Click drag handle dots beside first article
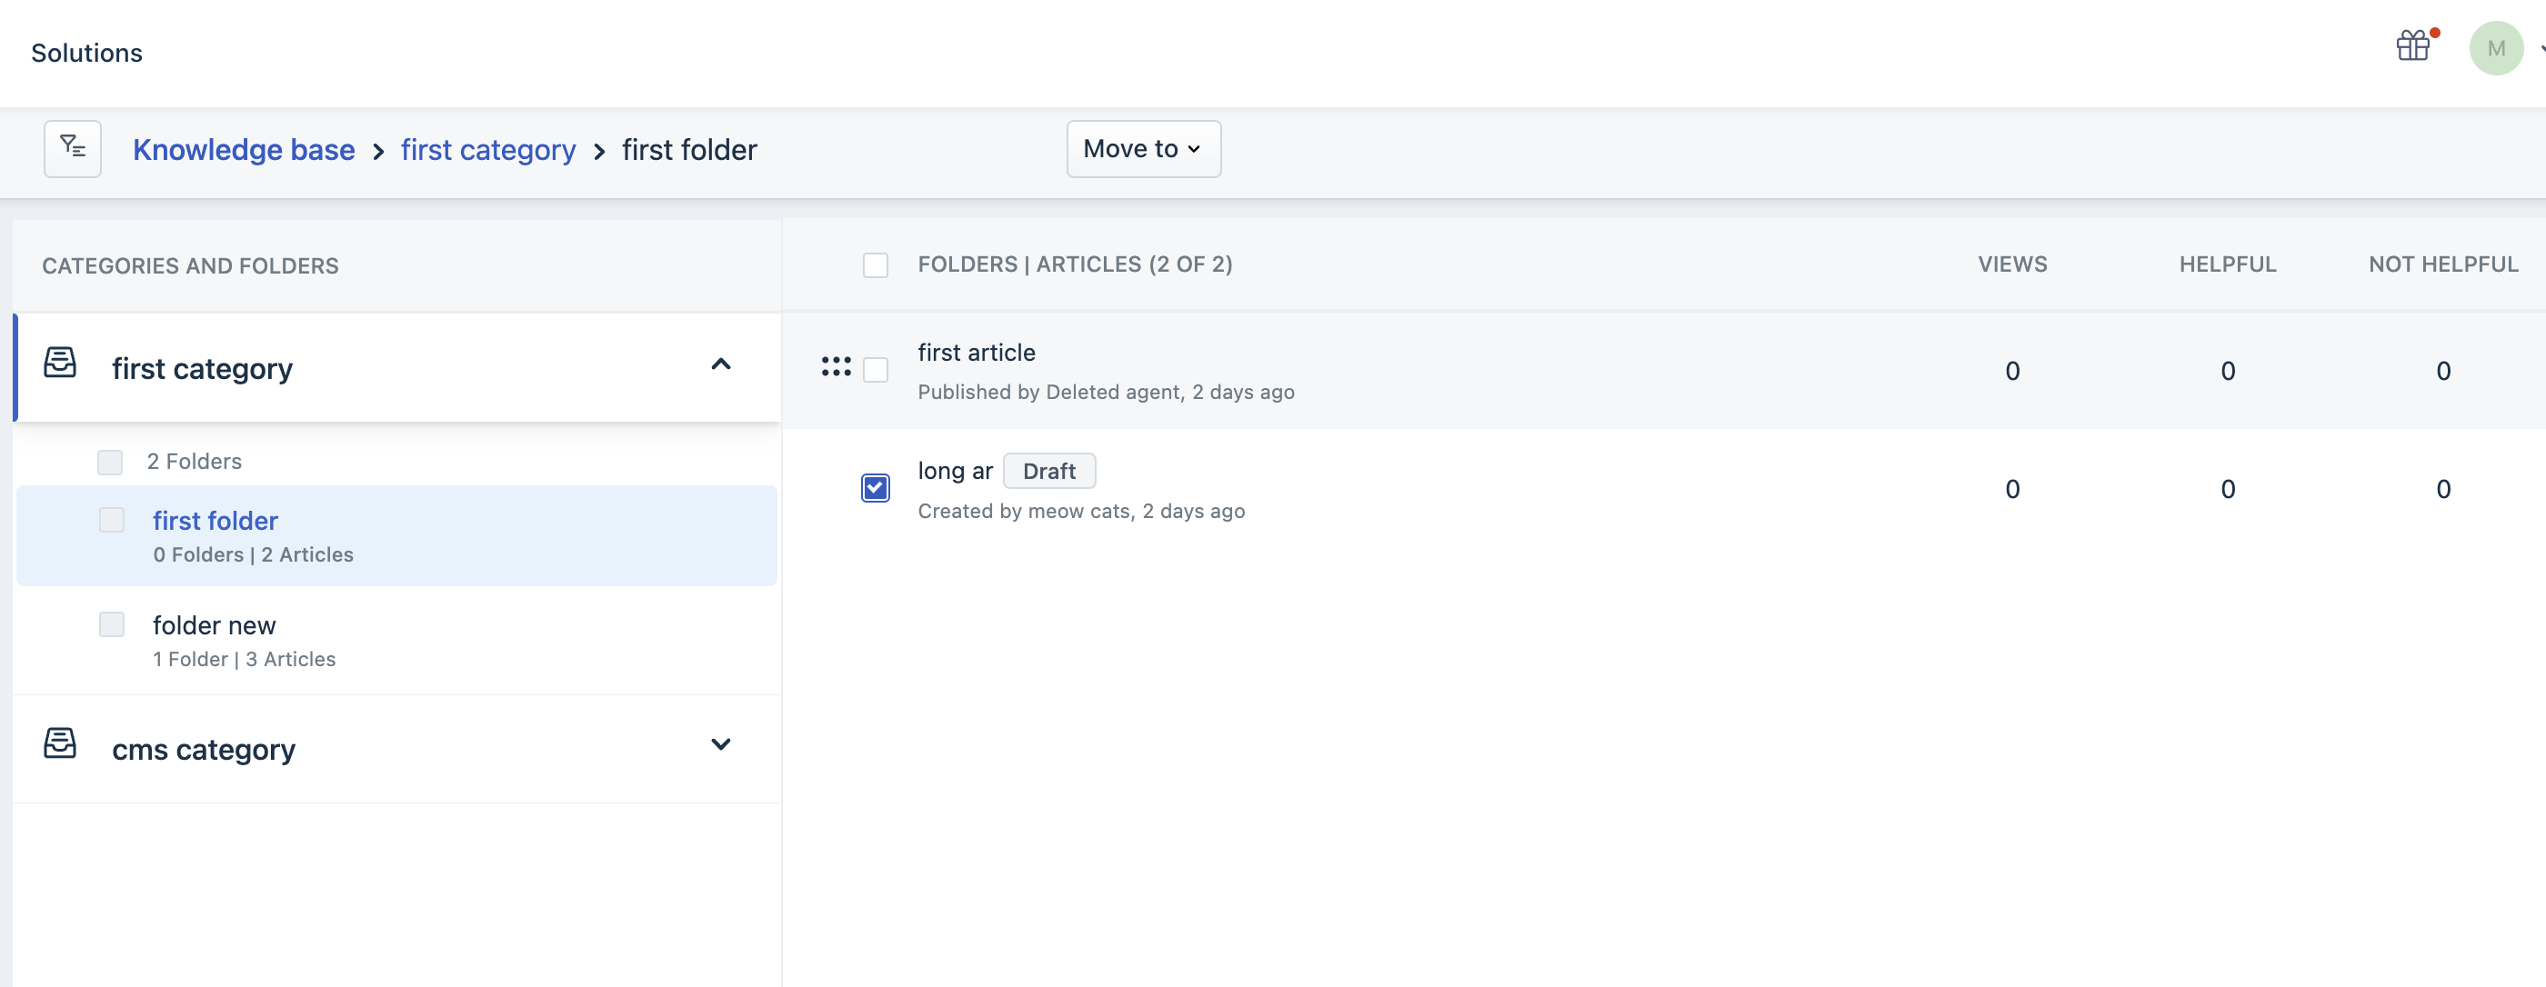The width and height of the screenshot is (2546, 987). (x=837, y=367)
